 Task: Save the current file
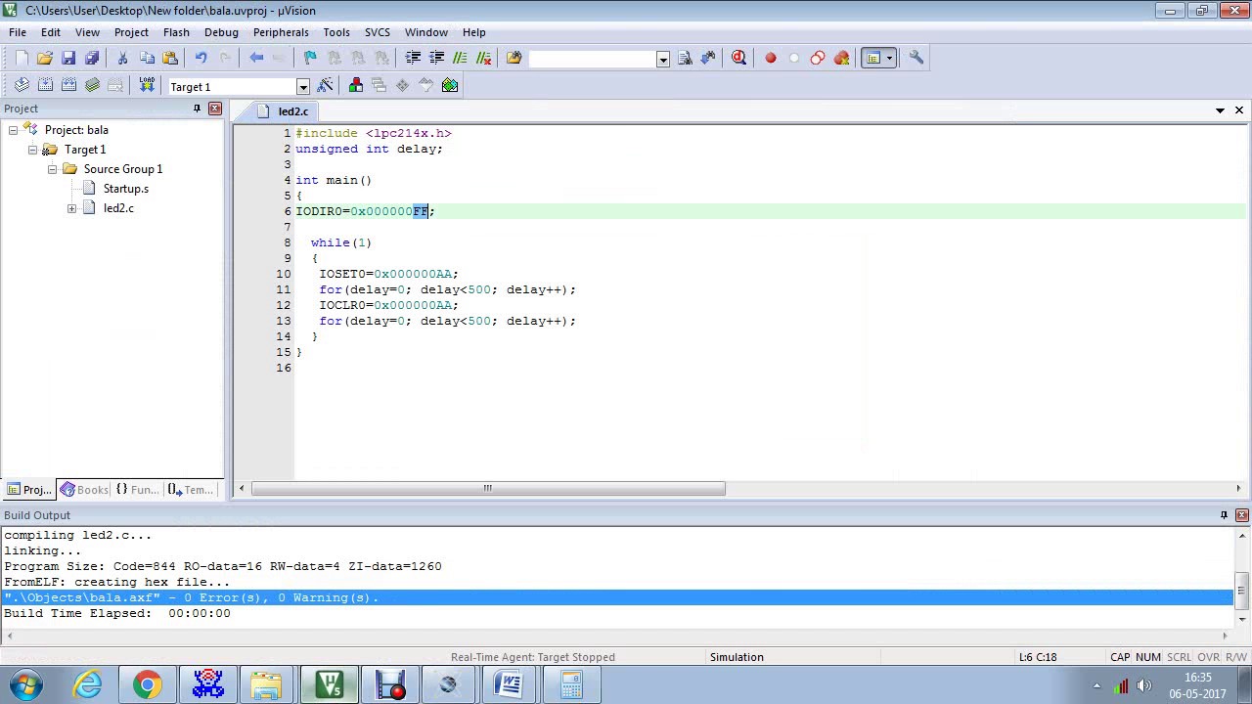tap(68, 58)
